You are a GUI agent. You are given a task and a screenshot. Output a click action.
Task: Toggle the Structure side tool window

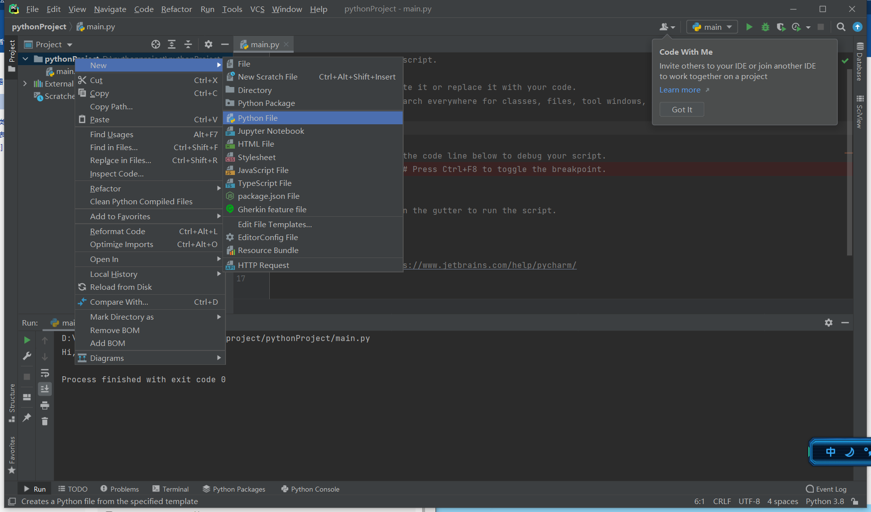coord(12,403)
